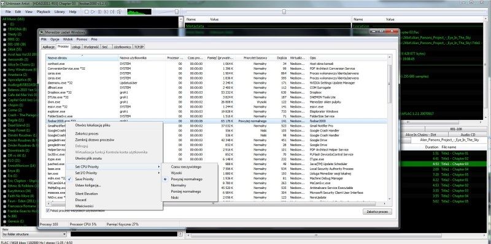Open the Opcje menu in Task Manager

(x=55, y=39)
